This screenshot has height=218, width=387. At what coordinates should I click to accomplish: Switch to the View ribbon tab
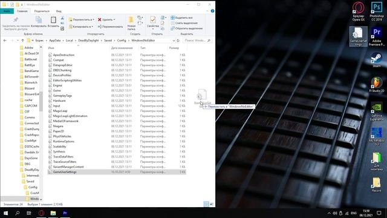click(59, 11)
